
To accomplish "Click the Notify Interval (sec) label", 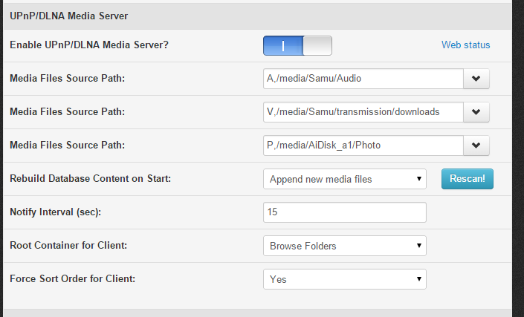I will click(x=55, y=212).
